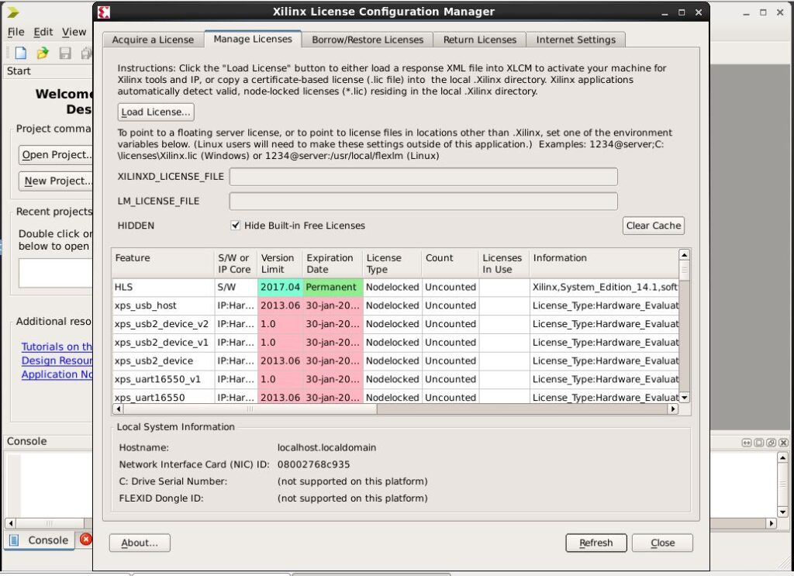Open the View menu
The height and width of the screenshot is (576, 794).
74,32
